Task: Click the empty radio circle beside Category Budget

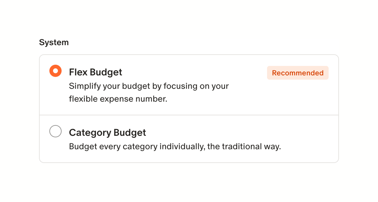Action: coord(55,131)
